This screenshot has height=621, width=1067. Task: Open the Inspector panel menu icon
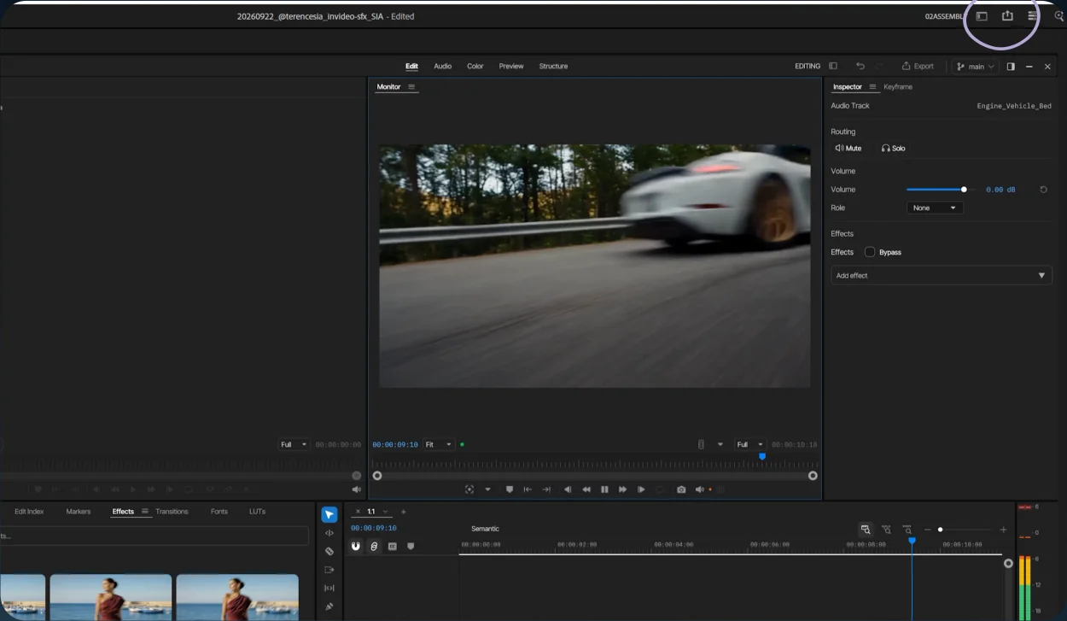click(872, 87)
